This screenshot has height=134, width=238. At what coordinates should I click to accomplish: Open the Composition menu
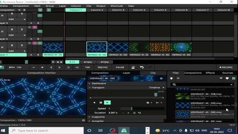[21, 6]
